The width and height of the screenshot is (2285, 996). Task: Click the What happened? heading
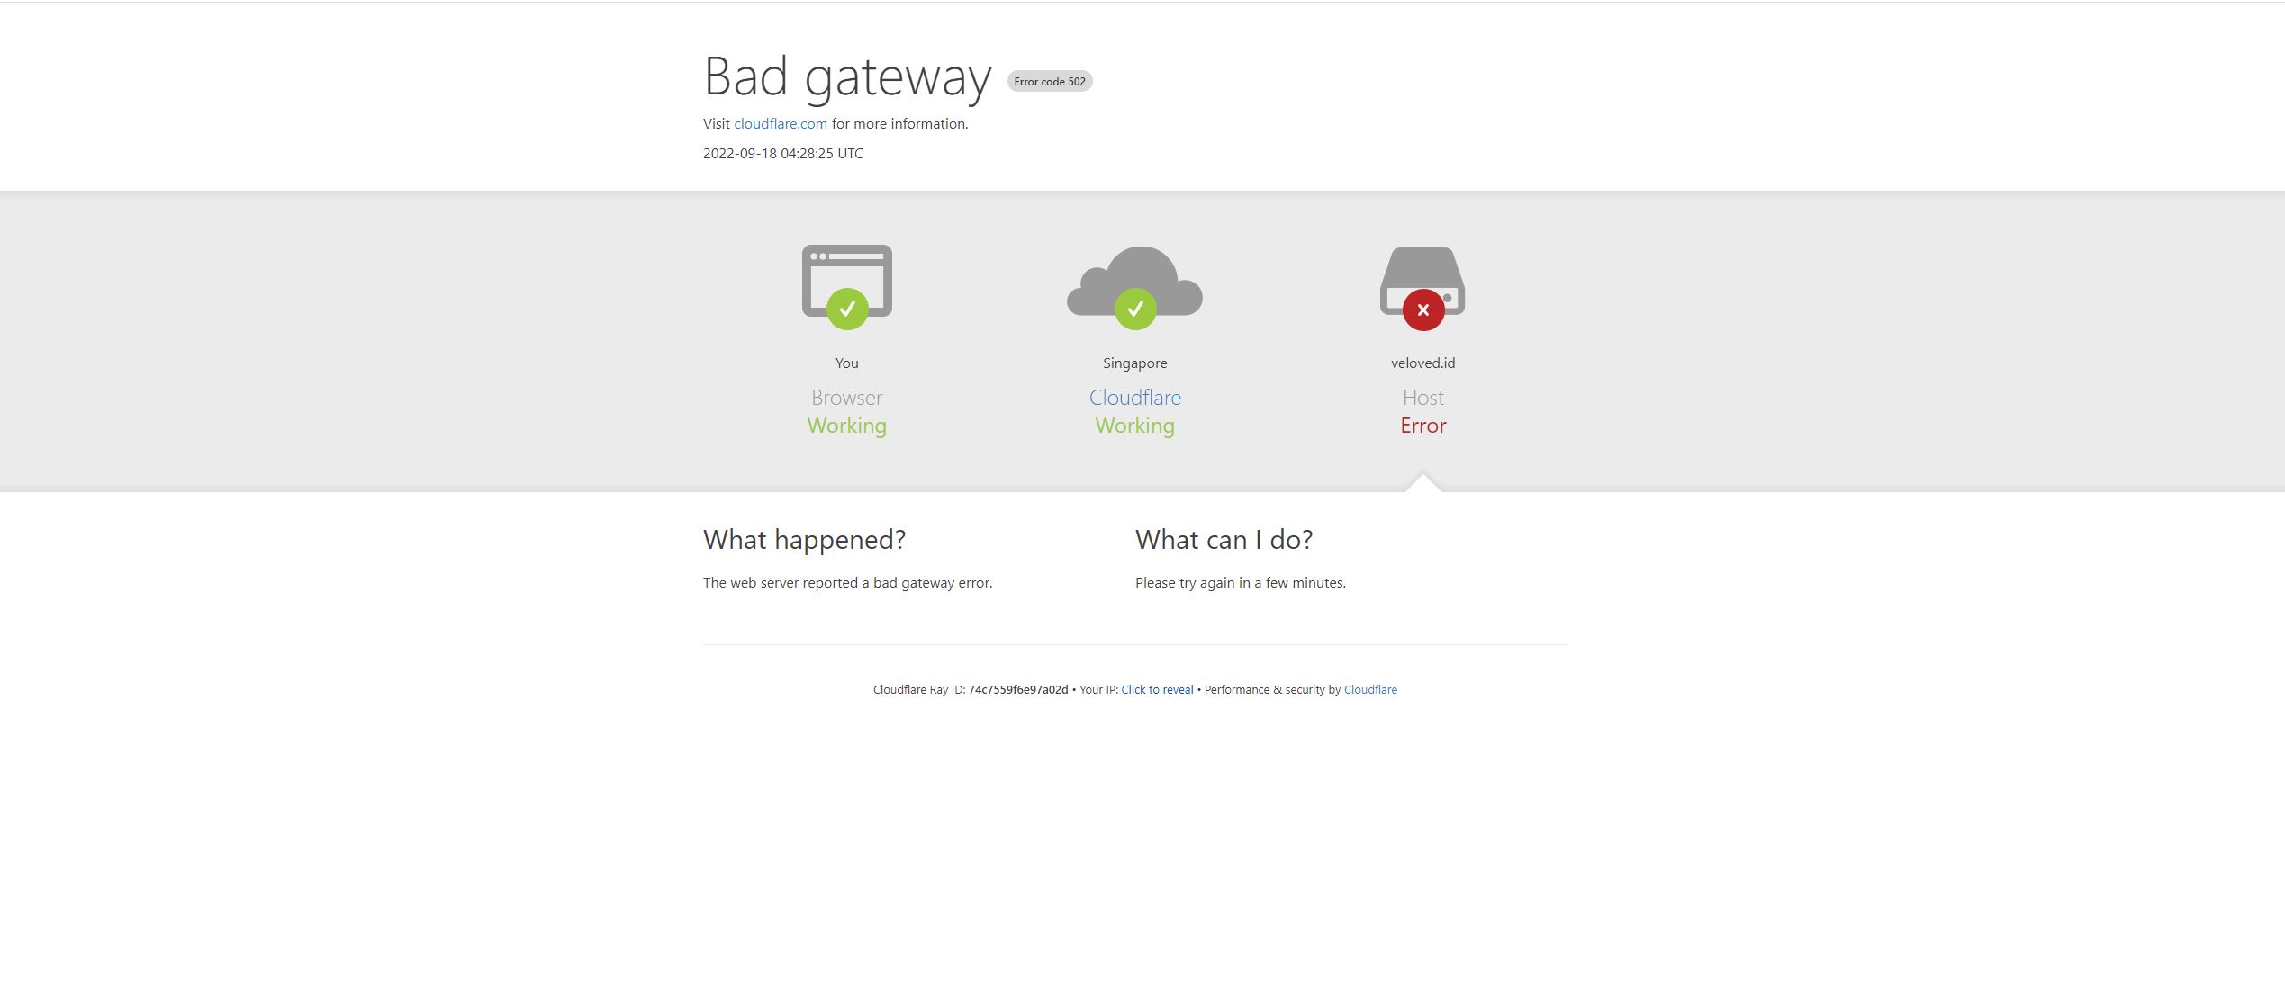point(804,540)
